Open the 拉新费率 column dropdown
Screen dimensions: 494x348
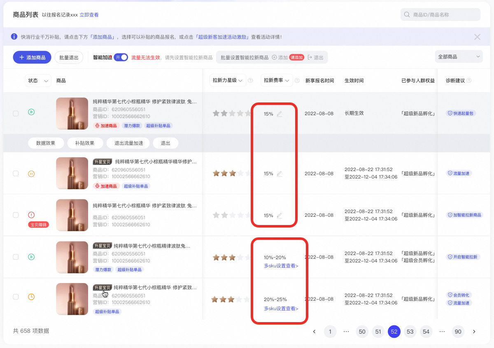pos(277,81)
